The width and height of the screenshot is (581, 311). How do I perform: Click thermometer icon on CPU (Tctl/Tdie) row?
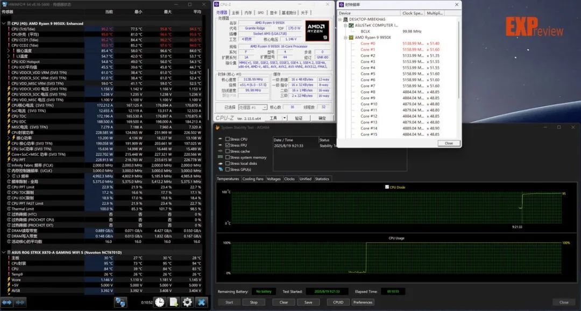tap(9, 29)
